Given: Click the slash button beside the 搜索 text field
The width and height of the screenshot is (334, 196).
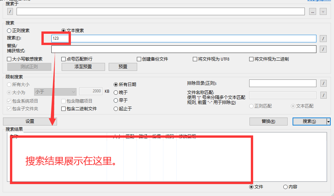Looking at the screenshot, I should [323, 39].
